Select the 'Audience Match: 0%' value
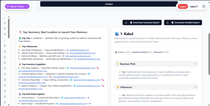Viewport: 210px width, 106px height. click(142, 52)
